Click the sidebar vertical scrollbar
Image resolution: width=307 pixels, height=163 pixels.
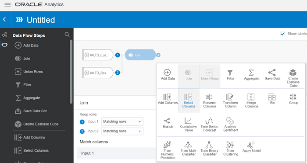[71, 72]
